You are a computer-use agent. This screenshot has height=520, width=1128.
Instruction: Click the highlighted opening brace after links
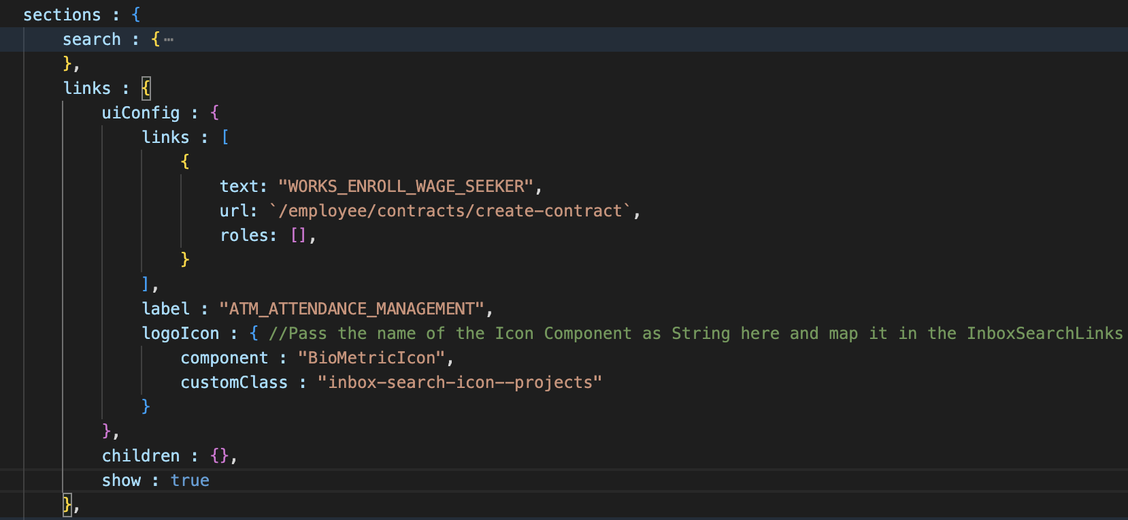click(146, 88)
